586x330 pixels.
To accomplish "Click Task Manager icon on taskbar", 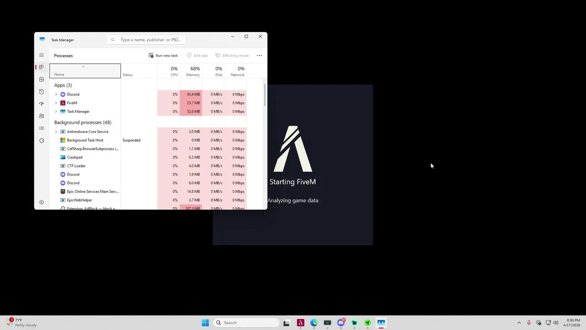I will 381,323.
